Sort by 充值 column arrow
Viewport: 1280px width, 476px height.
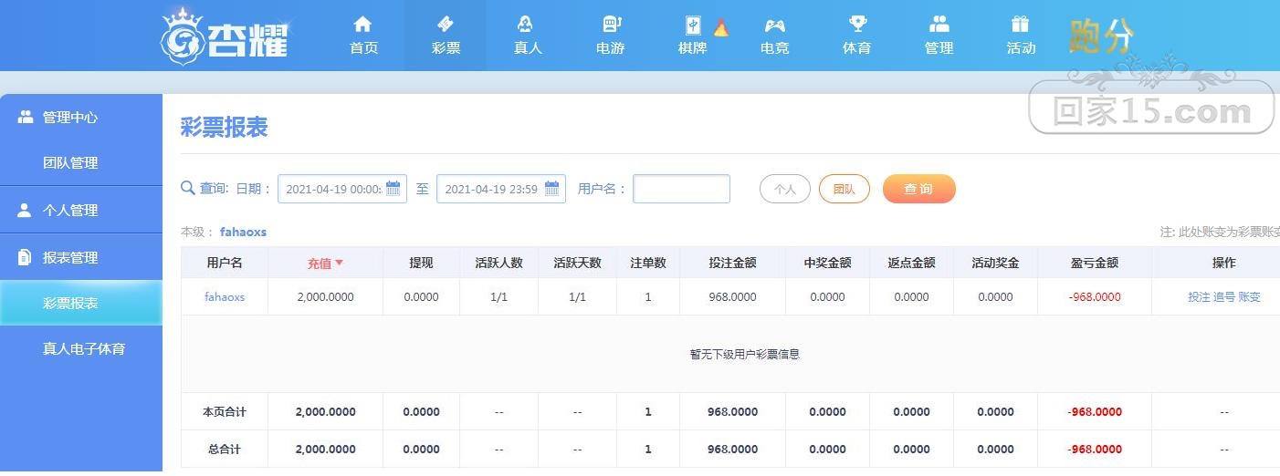click(x=339, y=263)
